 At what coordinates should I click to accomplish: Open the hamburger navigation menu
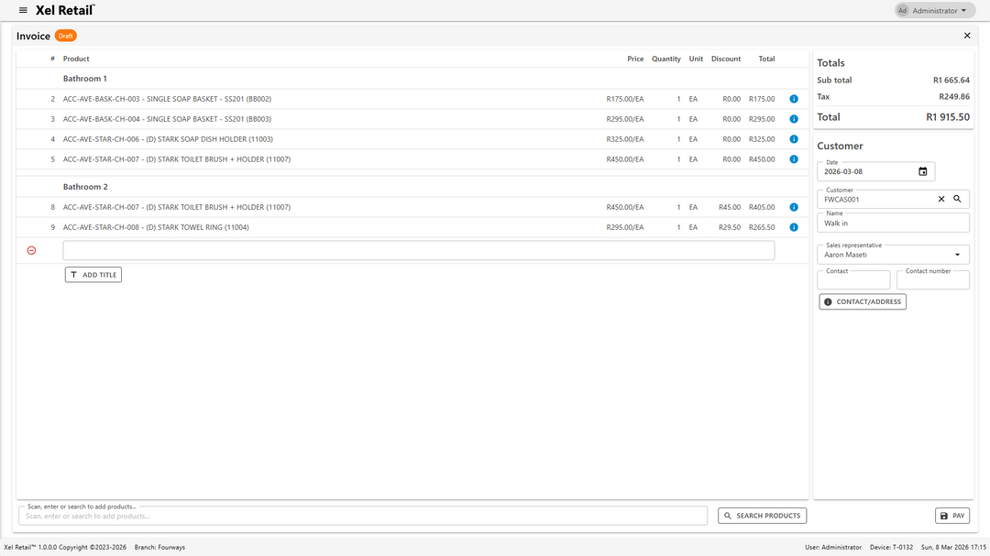[23, 10]
